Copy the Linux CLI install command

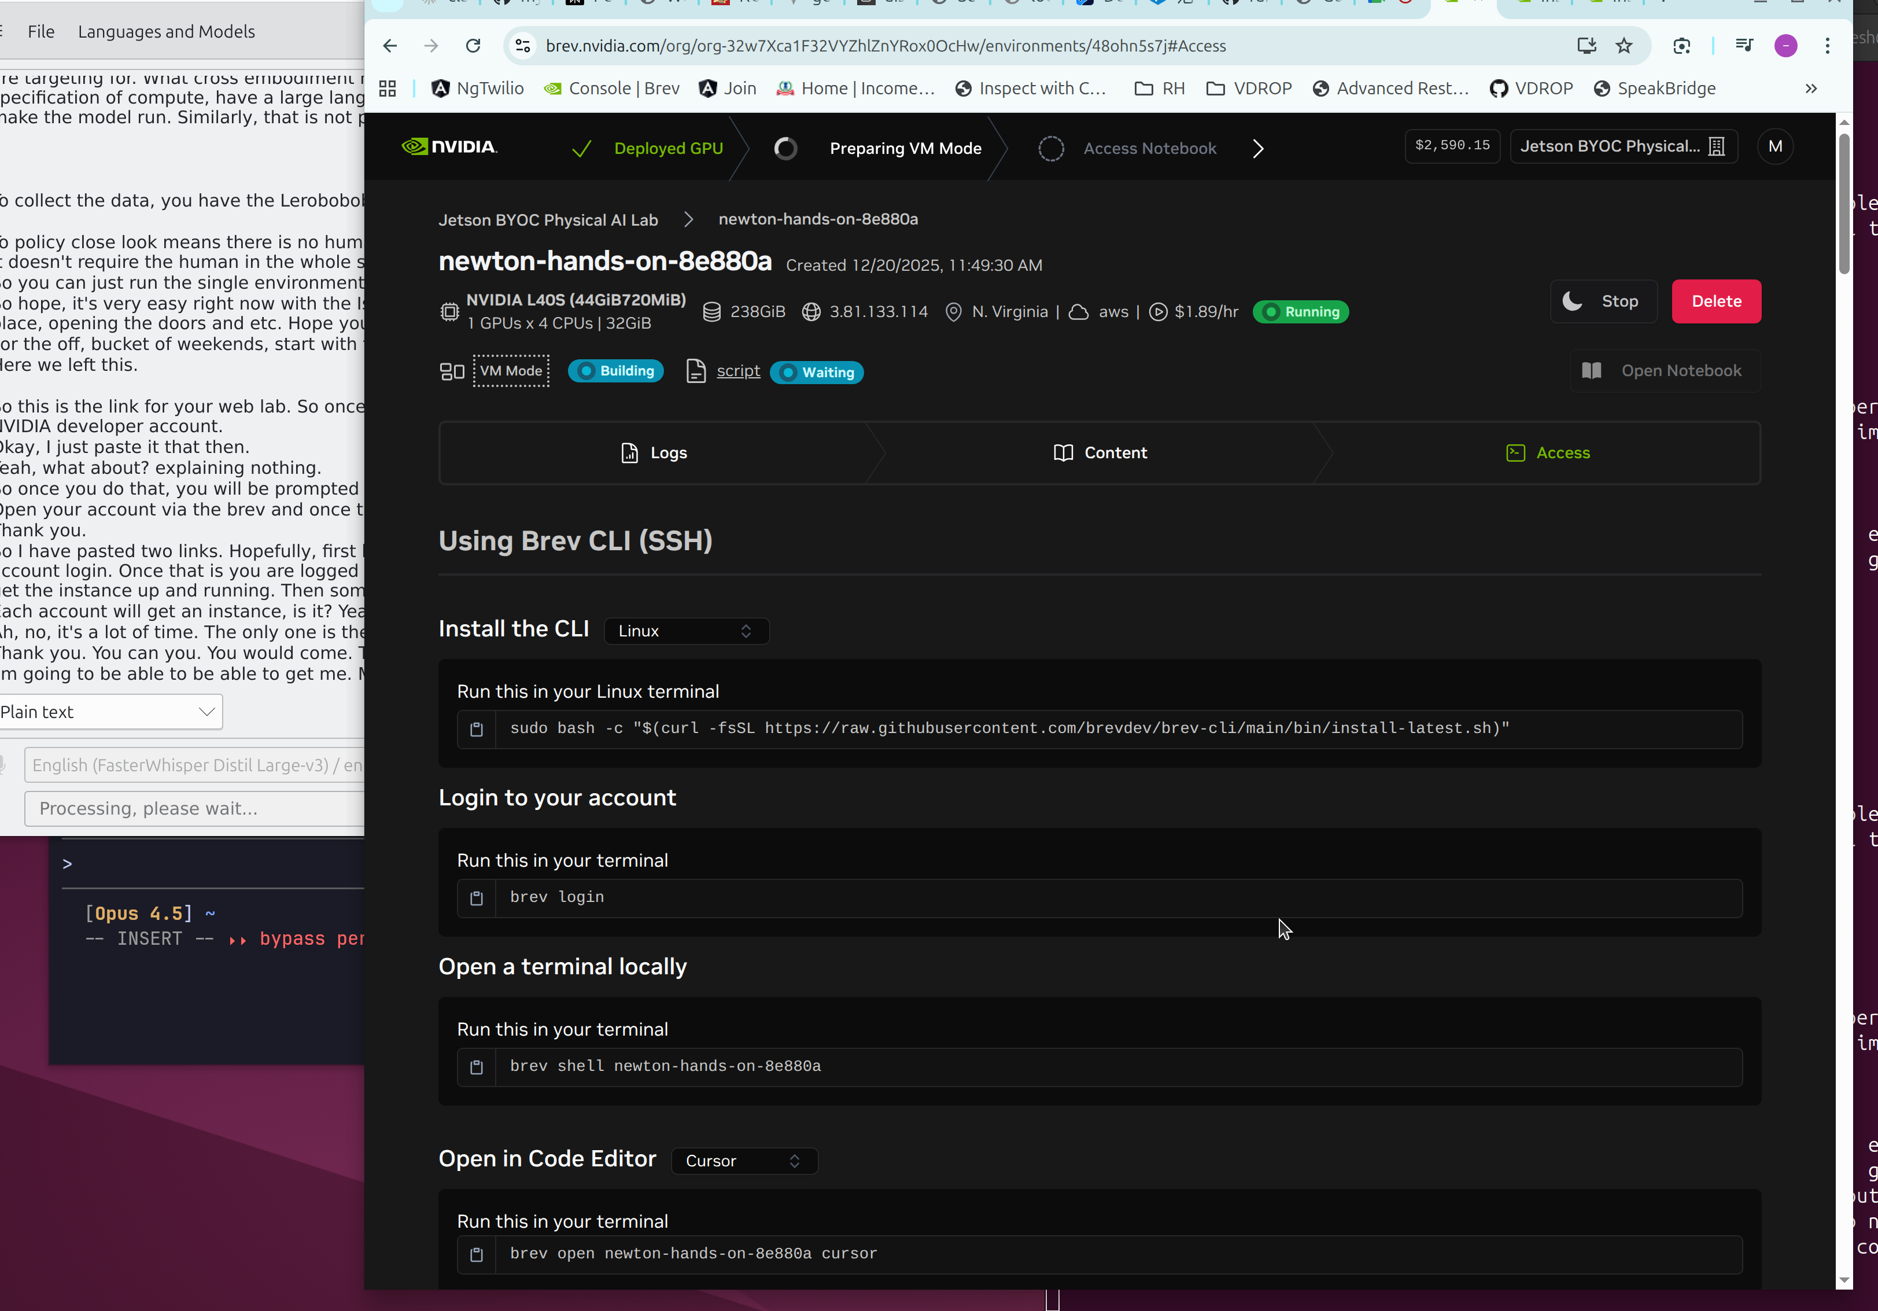[476, 728]
